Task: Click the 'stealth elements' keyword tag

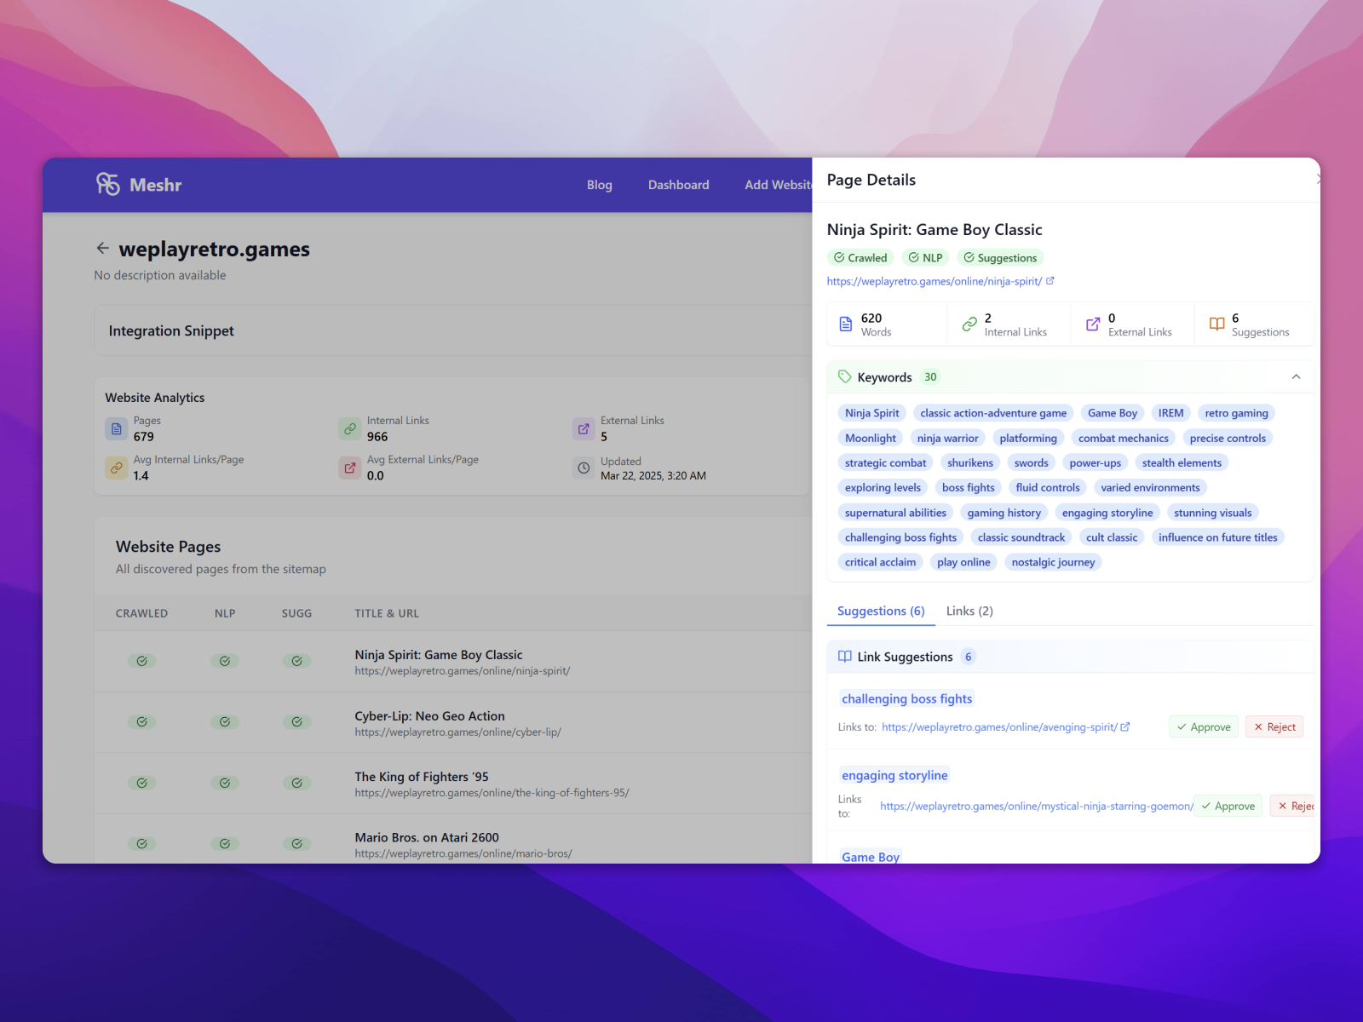Action: [1182, 462]
